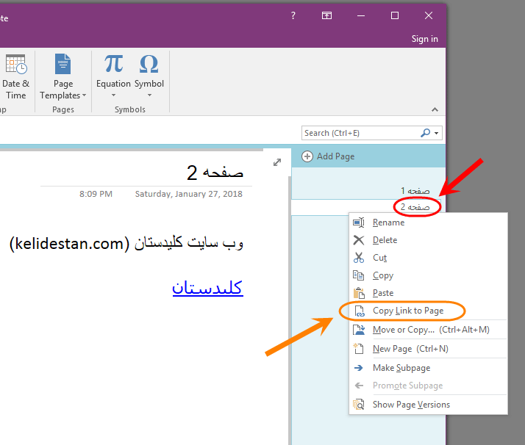Click the Rename icon in menu
This screenshot has width=525, height=445.
tap(359, 222)
